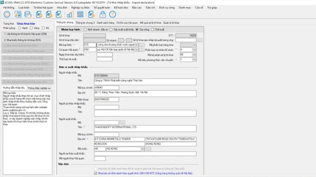Image resolution: width=316 pixels, height=177 pixels.
Task: Click Điện thoại field showing 02437545222
Action: 107,99
